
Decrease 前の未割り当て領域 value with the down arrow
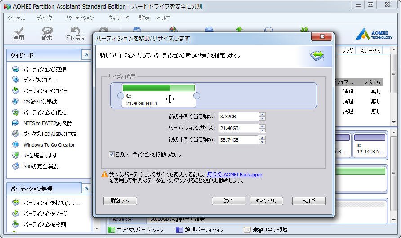262,118
